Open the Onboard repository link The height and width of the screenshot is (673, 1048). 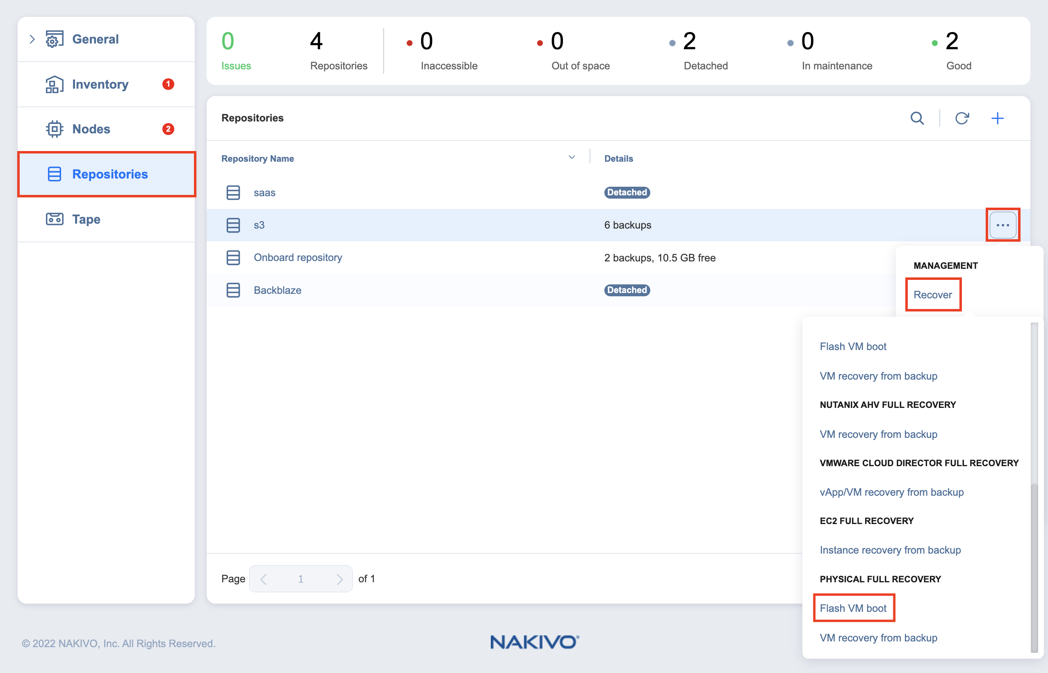coord(298,258)
